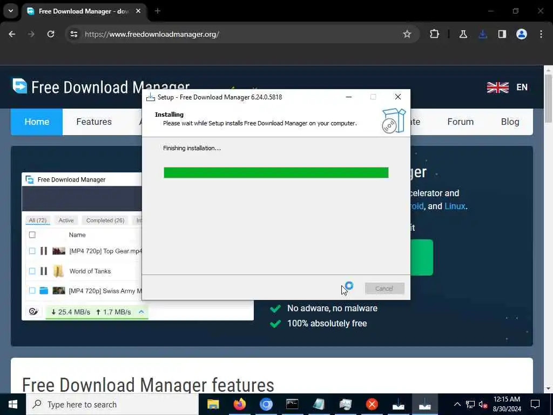
Task: Close the Setup installer window
Action: coord(398,97)
